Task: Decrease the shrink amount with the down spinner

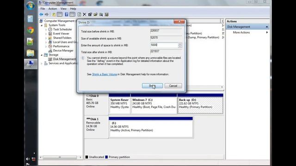Action: [180, 47]
